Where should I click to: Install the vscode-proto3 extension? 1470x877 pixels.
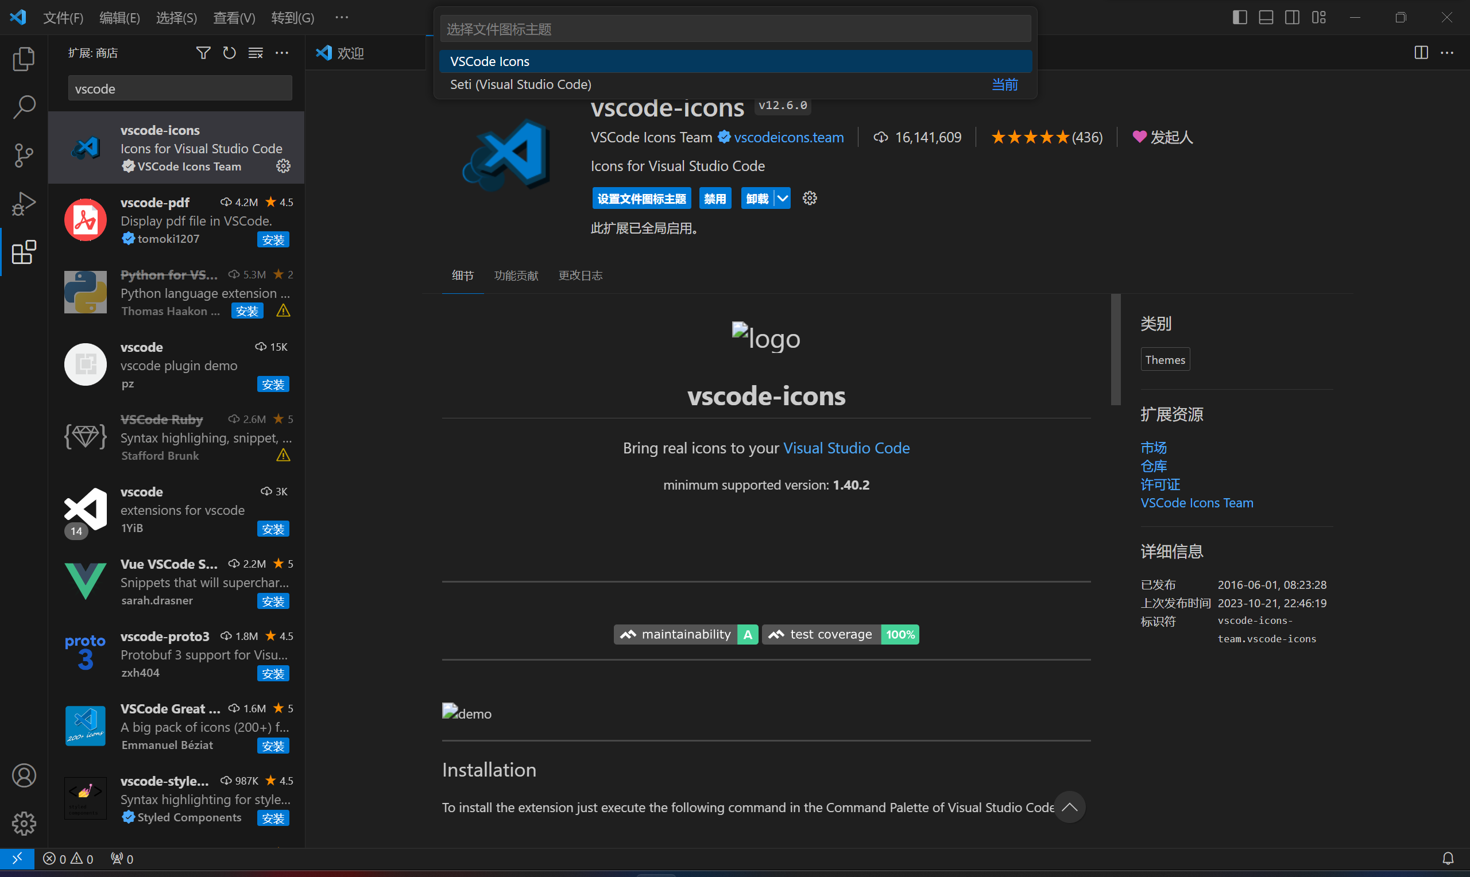(273, 673)
